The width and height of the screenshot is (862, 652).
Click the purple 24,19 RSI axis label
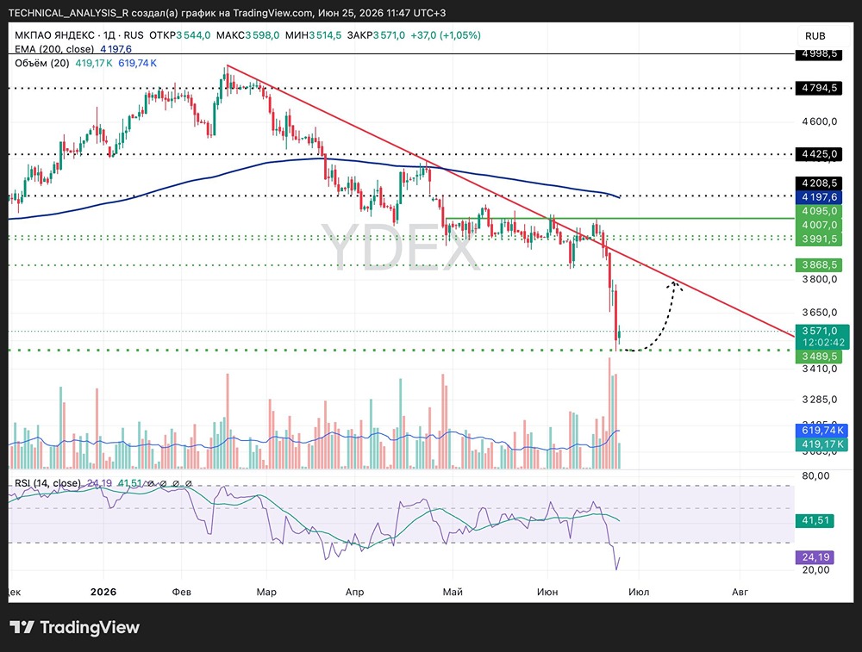(x=815, y=557)
